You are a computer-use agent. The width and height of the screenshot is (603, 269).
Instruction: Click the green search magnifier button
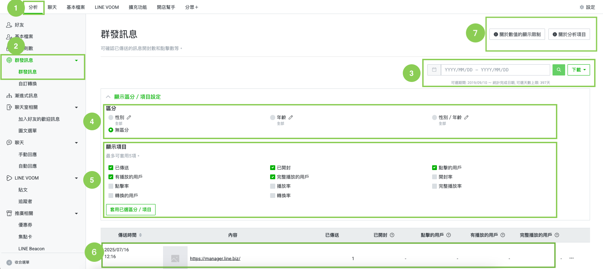coord(559,70)
